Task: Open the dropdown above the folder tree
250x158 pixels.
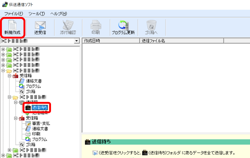Action: coord(76,41)
